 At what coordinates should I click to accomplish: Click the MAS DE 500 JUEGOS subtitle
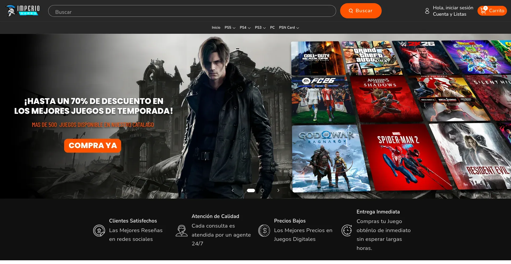tap(93, 125)
